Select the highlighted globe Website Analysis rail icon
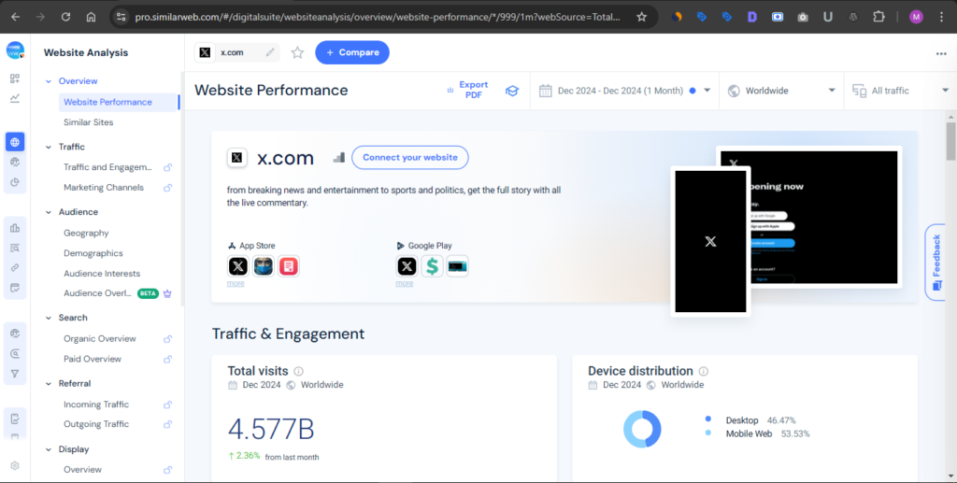 coord(15,142)
